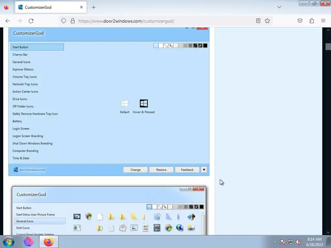Screen dimensions: 331x248
Task: Click the printer with folder icon
Action: coord(191,228)
